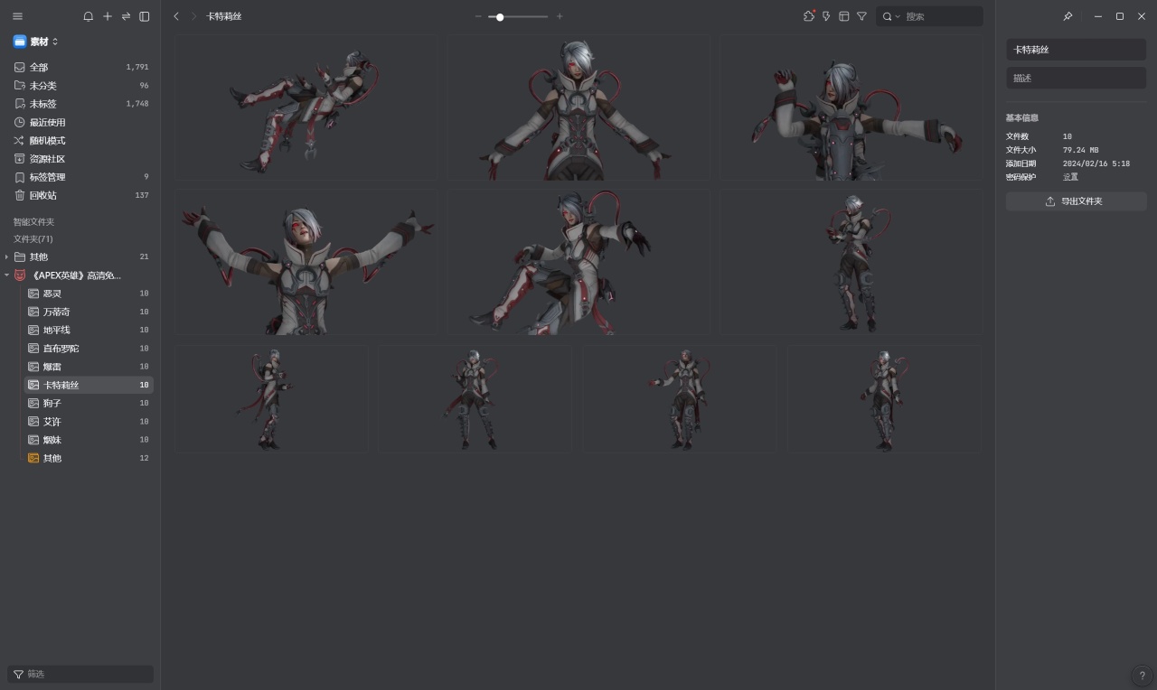Open the 狗子 subfolder
The image size is (1157, 690).
pos(88,404)
